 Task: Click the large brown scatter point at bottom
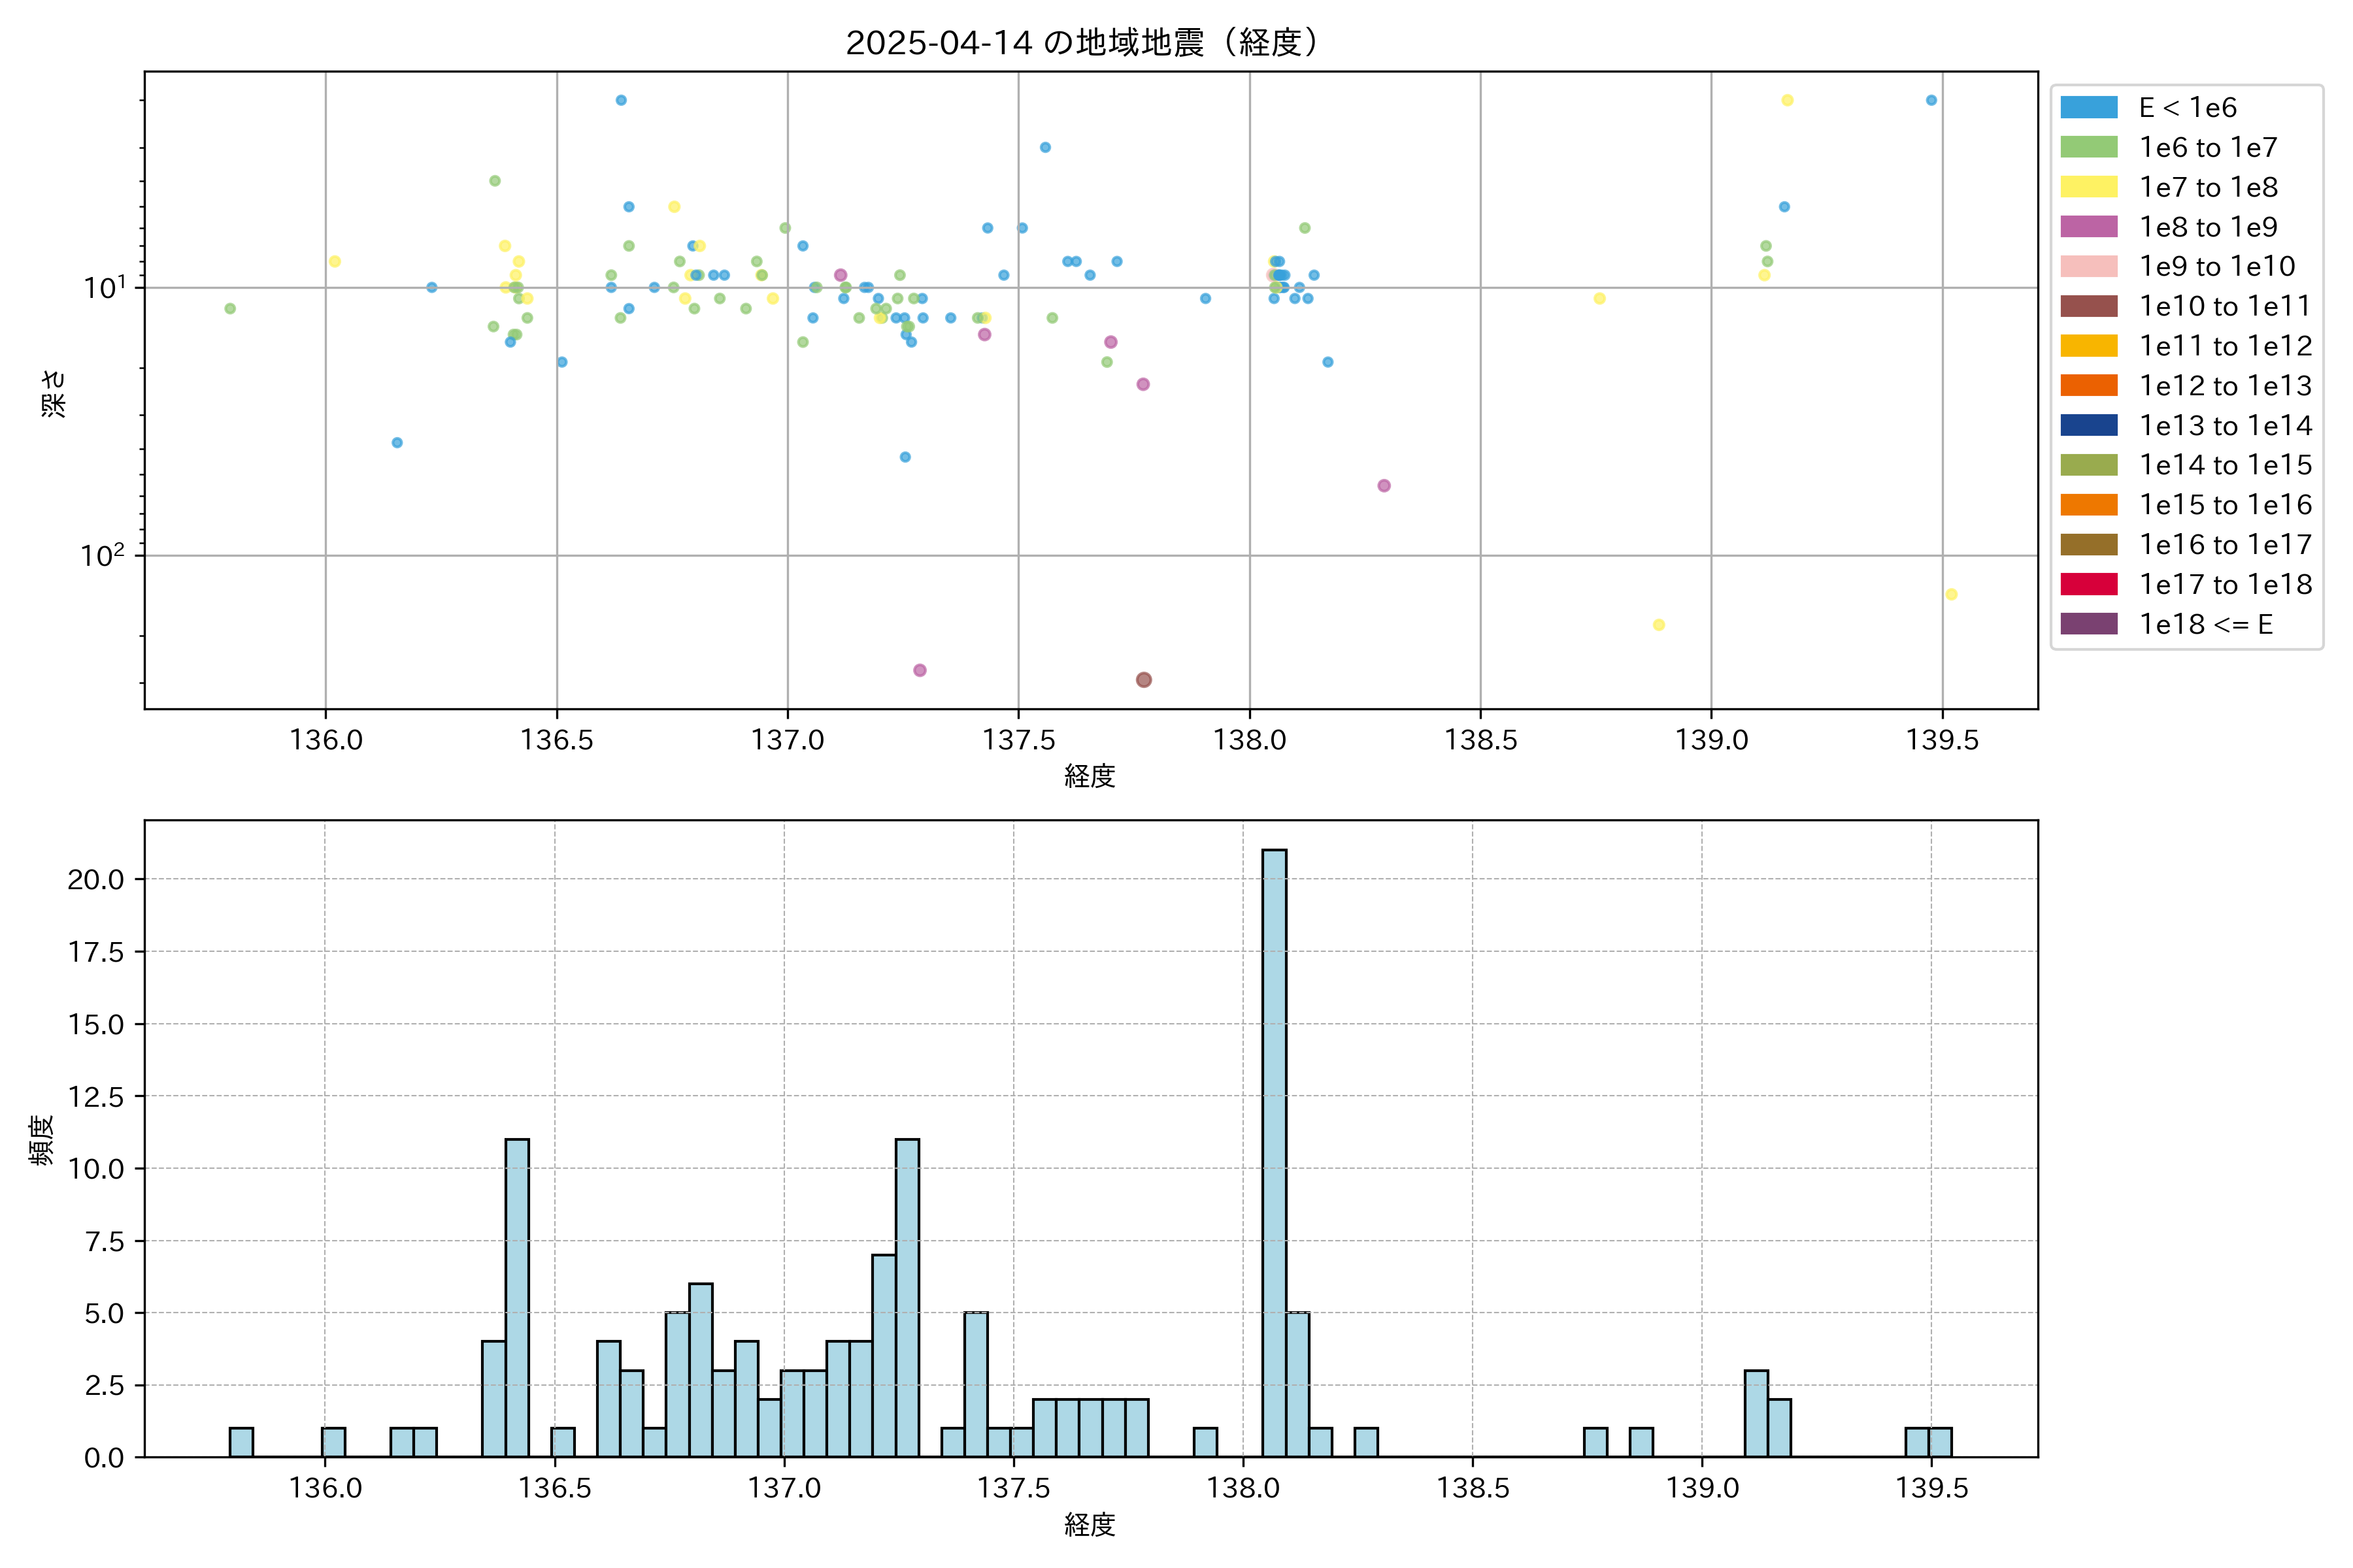[1143, 680]
